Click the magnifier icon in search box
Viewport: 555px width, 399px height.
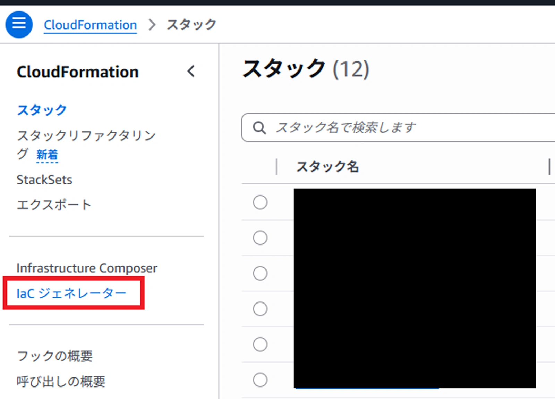(259, 127)
